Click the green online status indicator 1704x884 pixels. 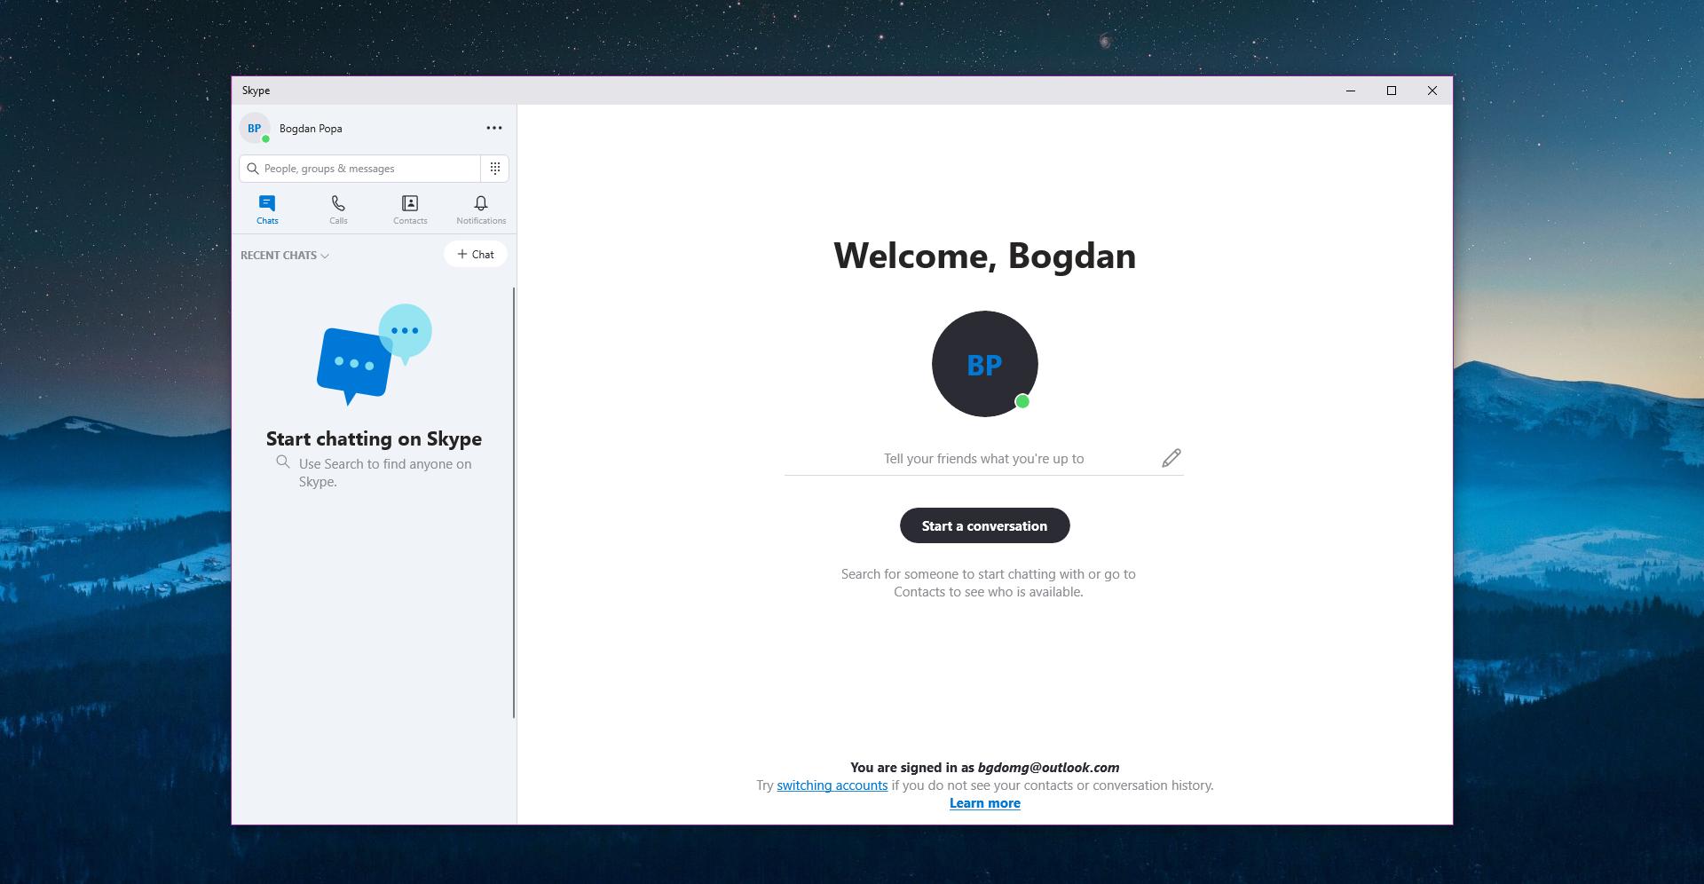click(1021, 401)
